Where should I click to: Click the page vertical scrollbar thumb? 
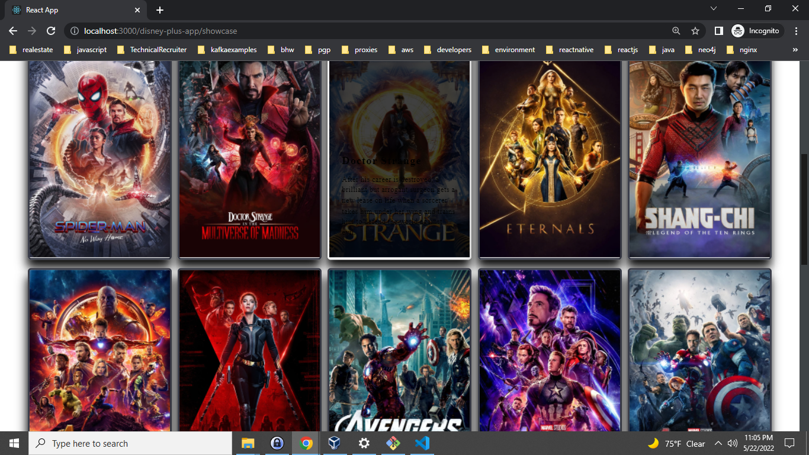tap(804, 209)
